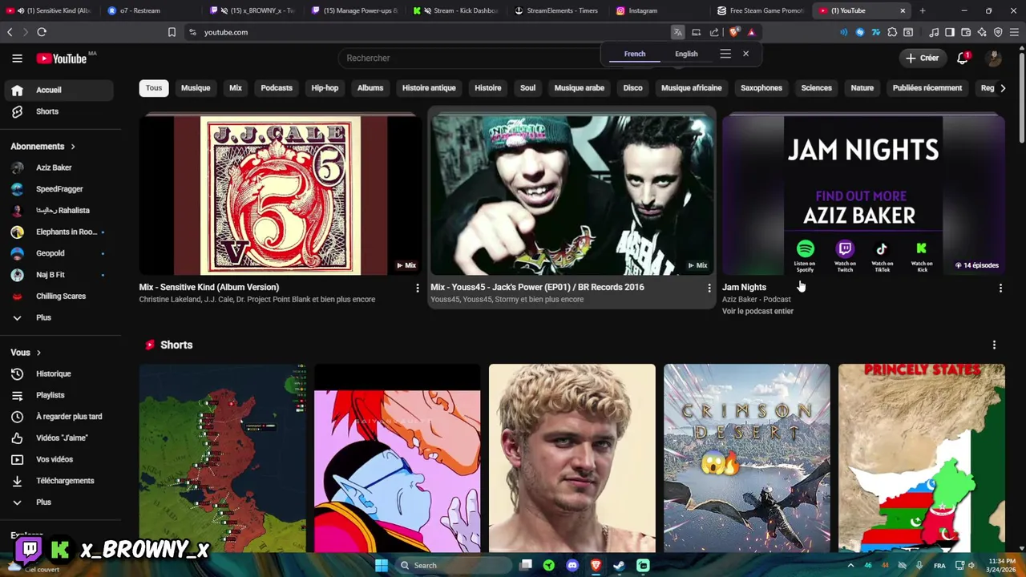Viewport: 1026px width, 577px height.
Task: Open Discord from the taskbar
Action: coord(572,566)
